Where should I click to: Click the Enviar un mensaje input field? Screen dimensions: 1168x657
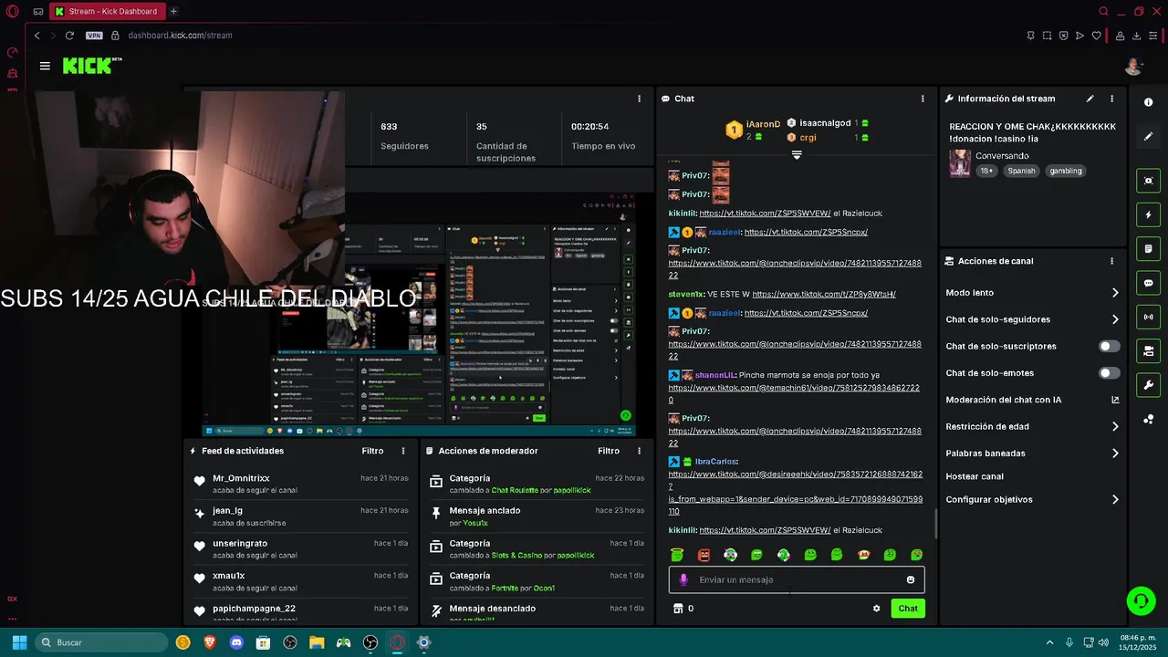tap(797, 579)
